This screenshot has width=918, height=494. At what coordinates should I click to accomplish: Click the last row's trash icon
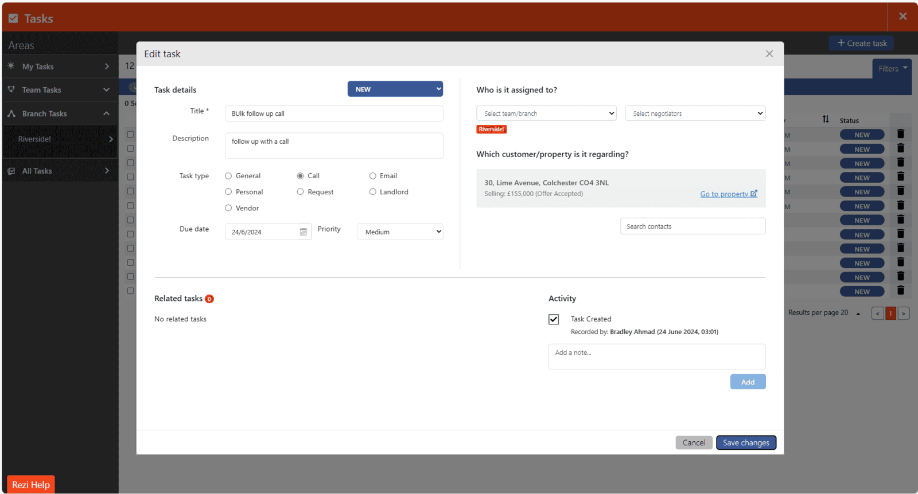[x=901, y=291]
